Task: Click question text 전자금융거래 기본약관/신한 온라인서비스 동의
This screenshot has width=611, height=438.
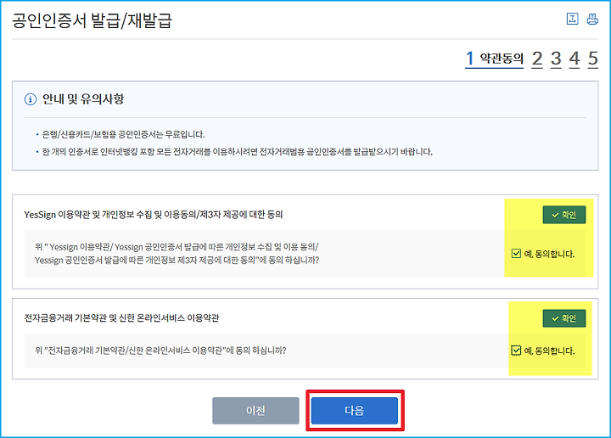Action: [x=160, y=351]
